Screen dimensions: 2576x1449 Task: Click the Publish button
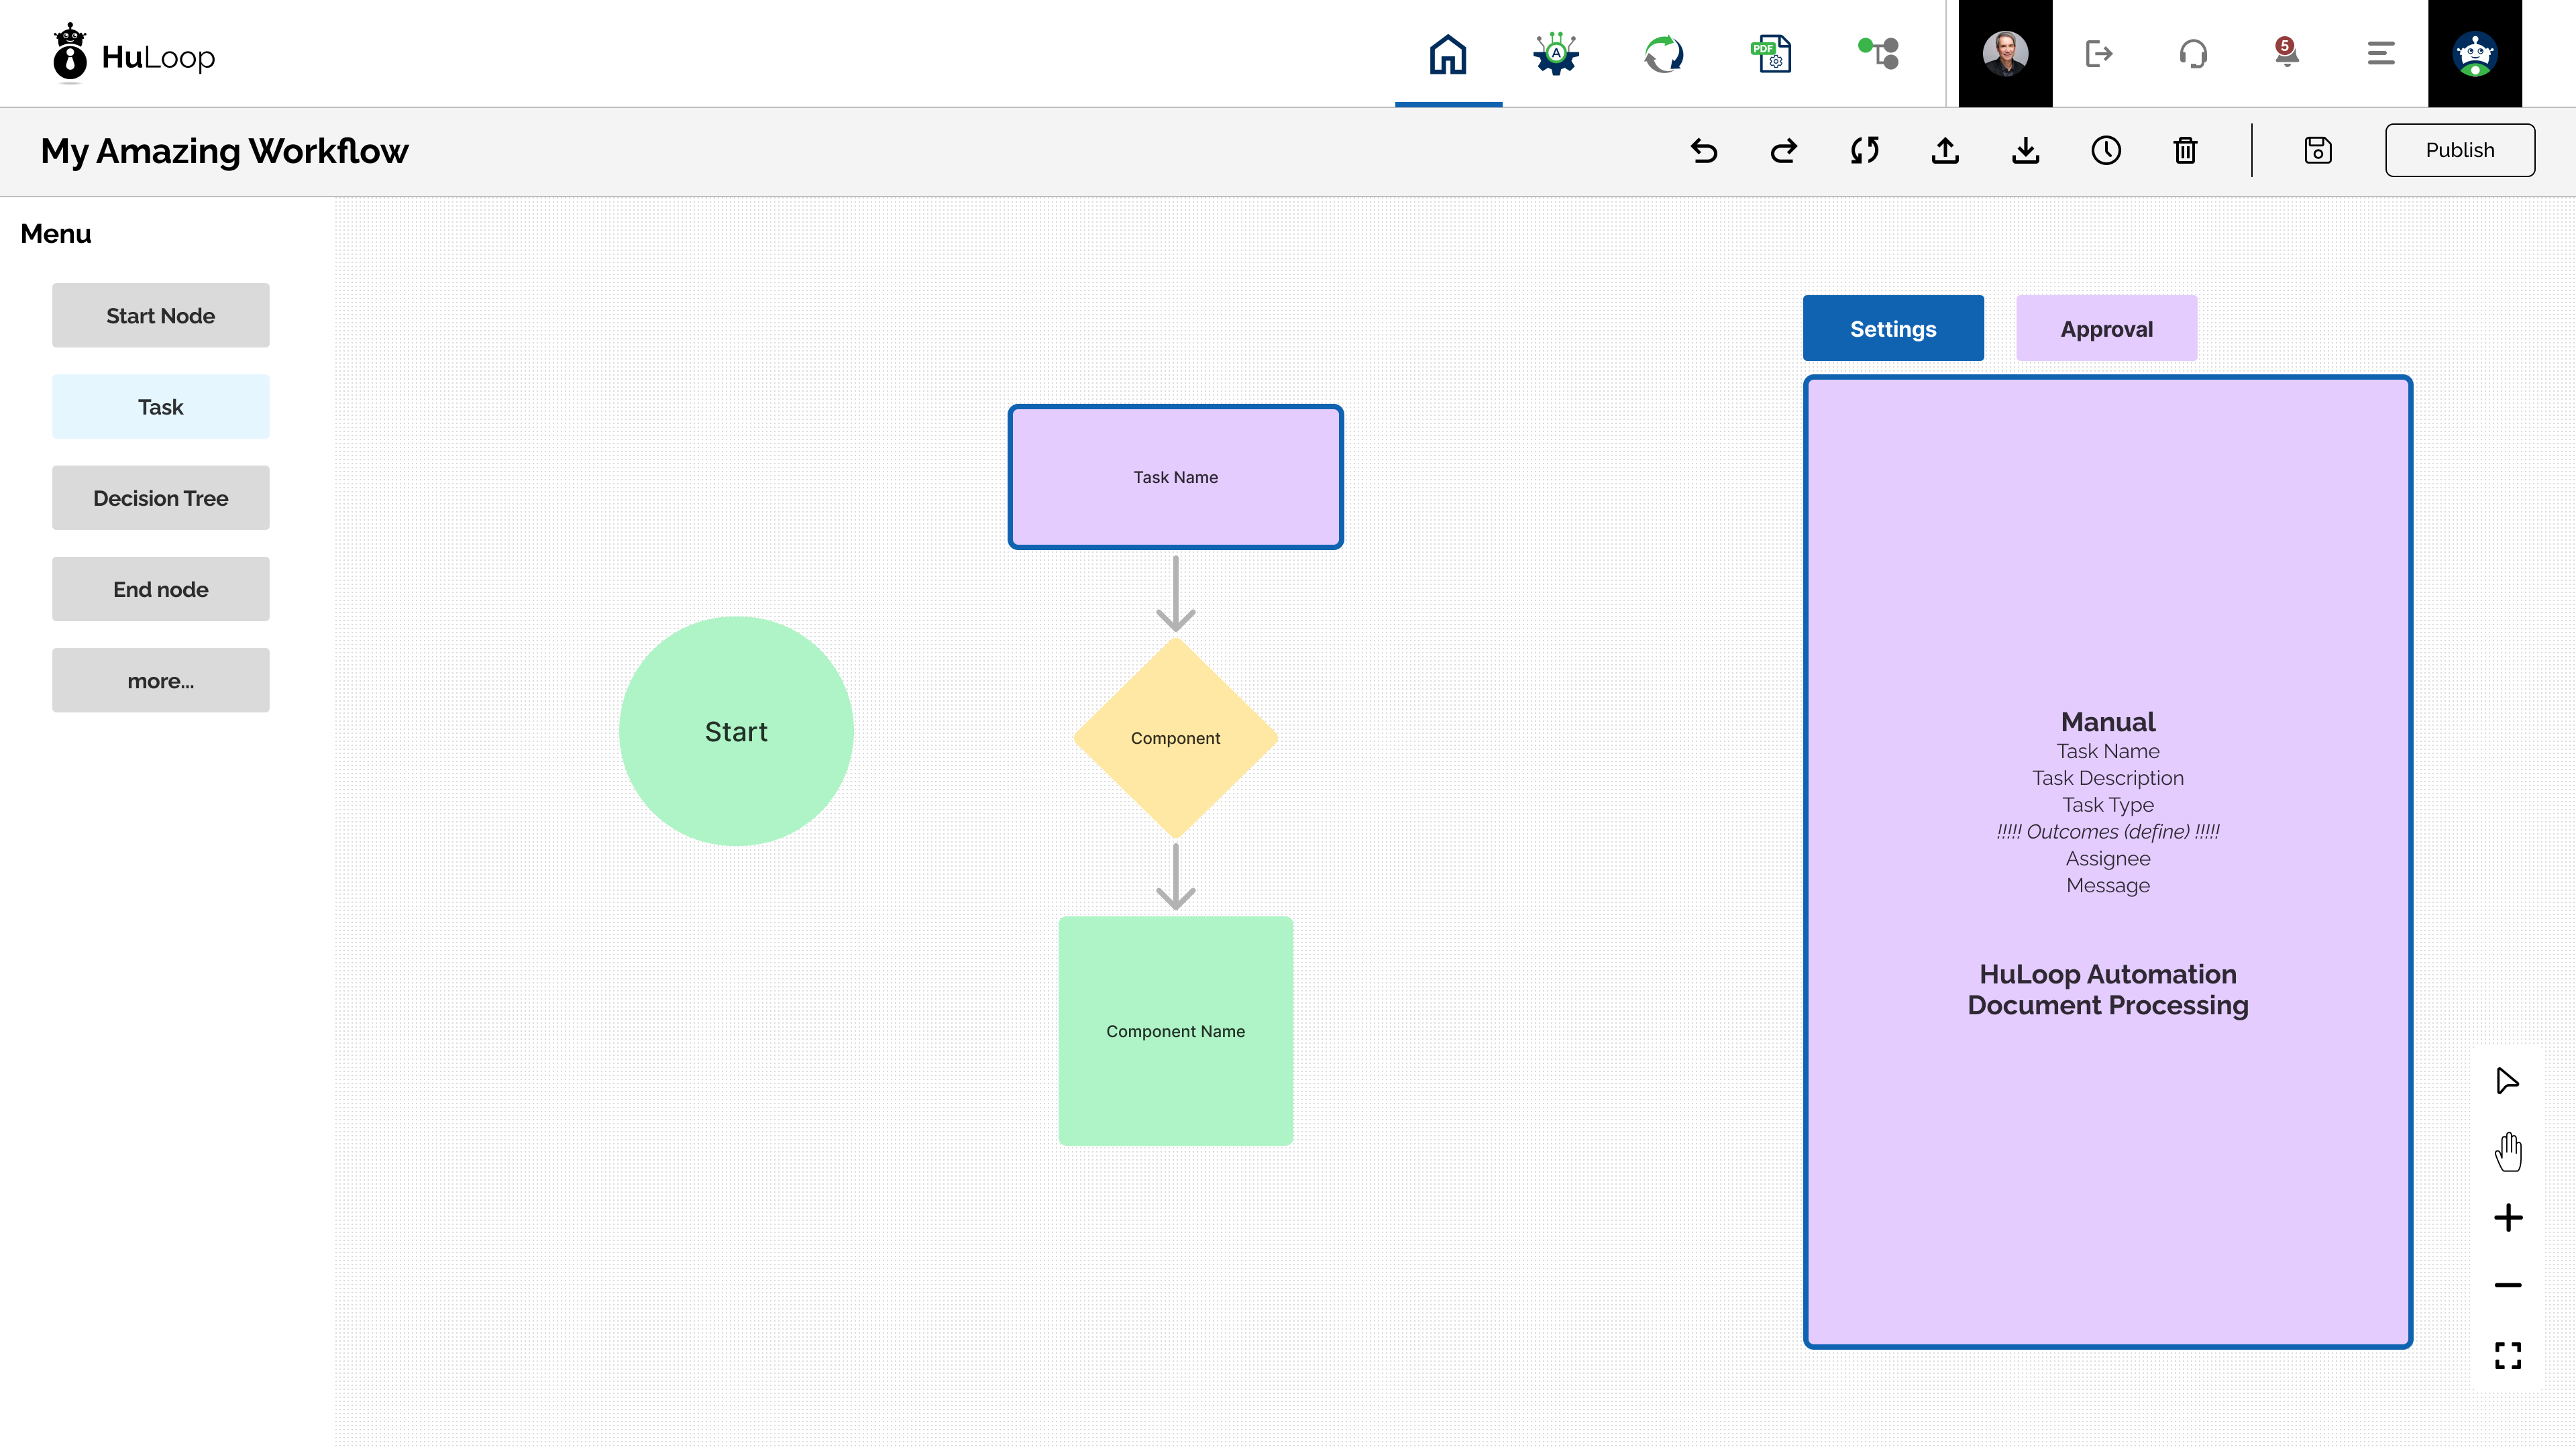(x=2460, y=150)
